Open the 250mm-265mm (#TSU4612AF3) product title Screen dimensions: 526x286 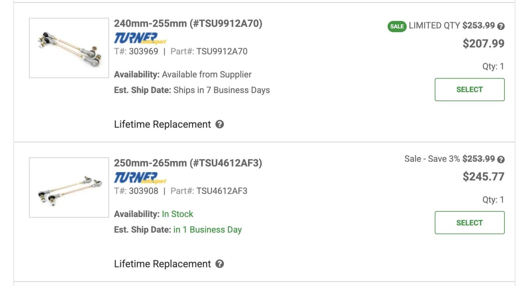(x=188, y=163)
